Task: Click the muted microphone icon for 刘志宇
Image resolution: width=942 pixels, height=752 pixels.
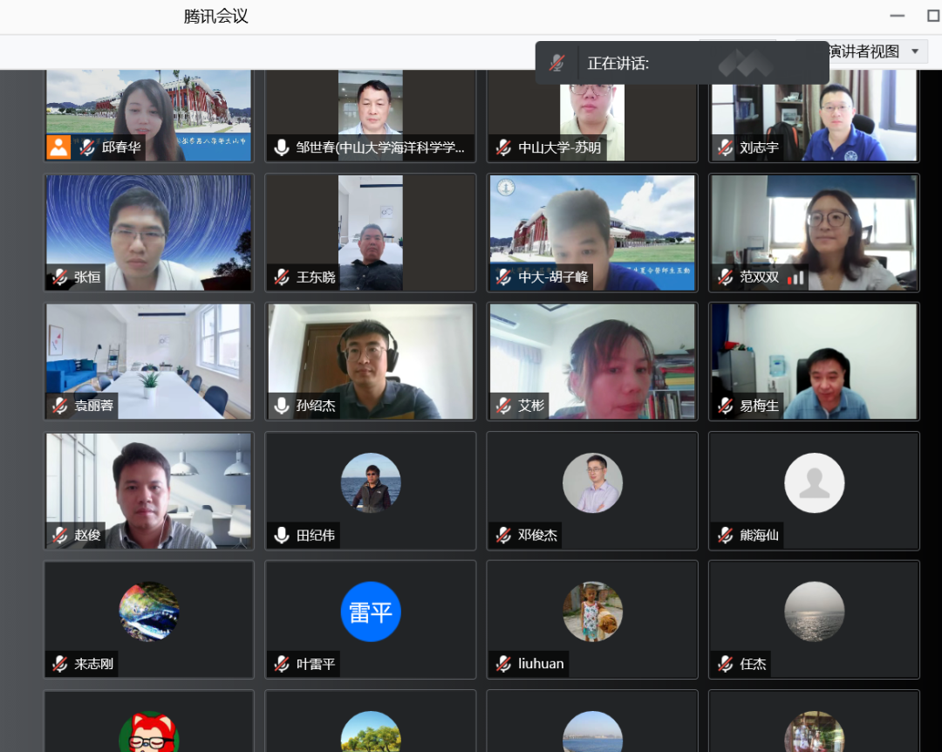Action: [725, 147]
